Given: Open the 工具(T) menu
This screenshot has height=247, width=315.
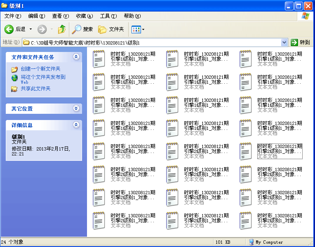Looking at the screenshot, I should point(108,16).
